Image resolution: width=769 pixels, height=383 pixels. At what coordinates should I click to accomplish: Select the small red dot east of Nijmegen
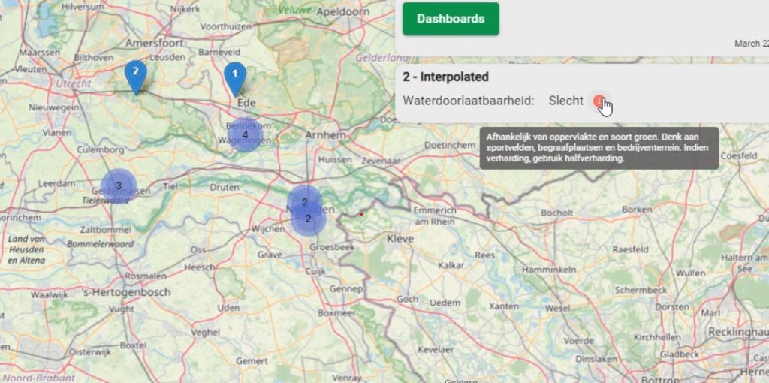(362, 213)
